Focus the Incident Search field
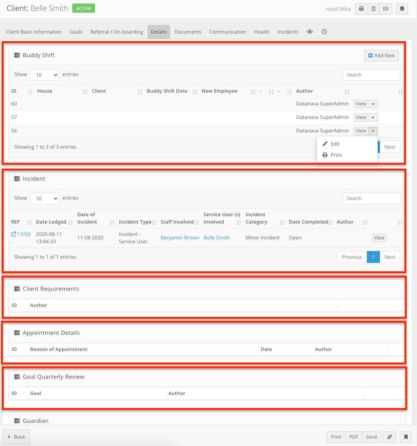 pyautogui.click(x=371, y=198)
